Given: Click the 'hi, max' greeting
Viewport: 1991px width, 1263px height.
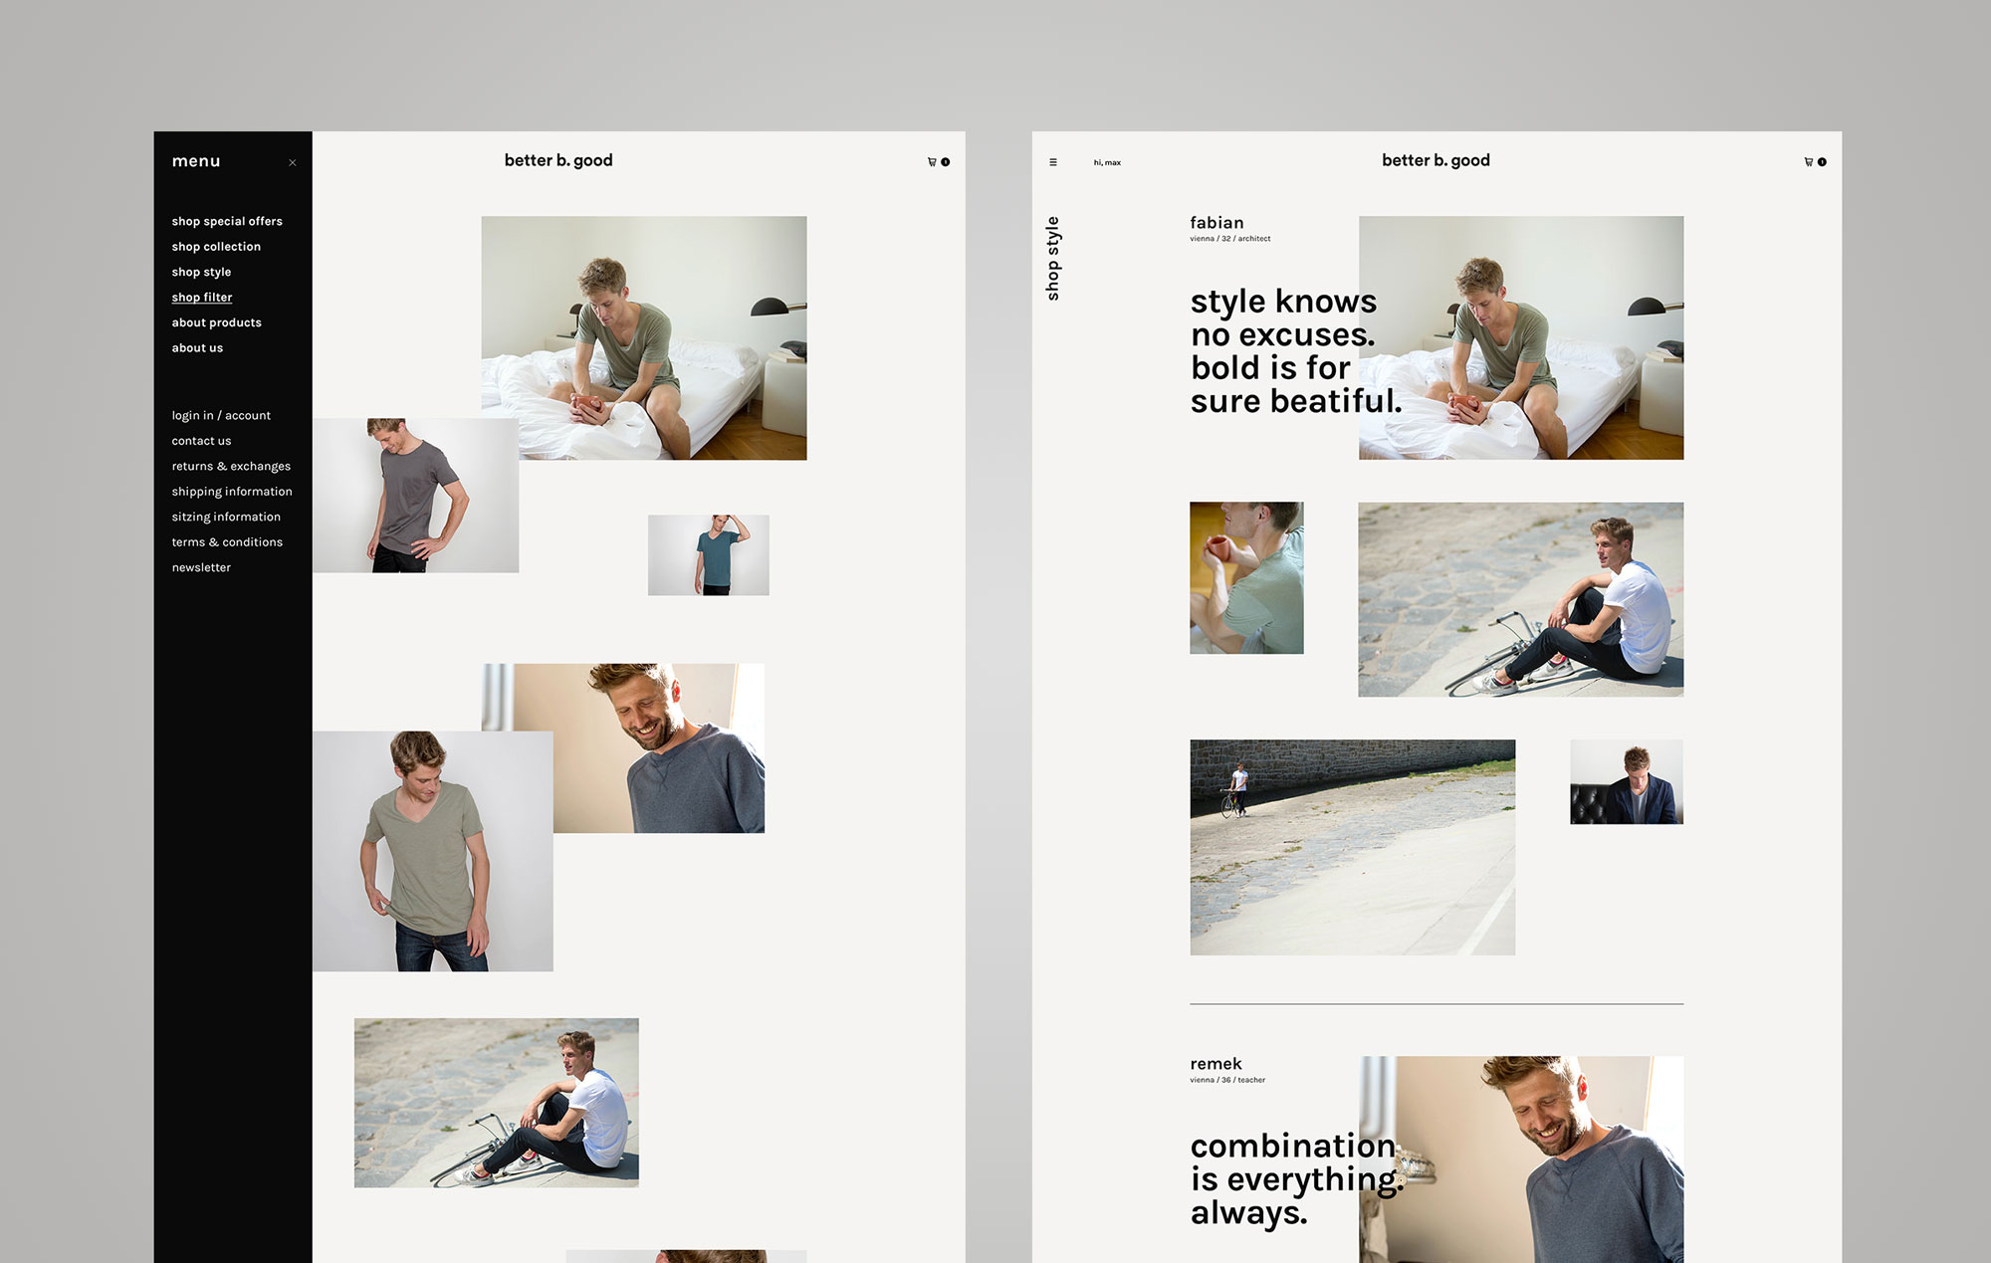Looking at the screenshot, I should 1107,162.
